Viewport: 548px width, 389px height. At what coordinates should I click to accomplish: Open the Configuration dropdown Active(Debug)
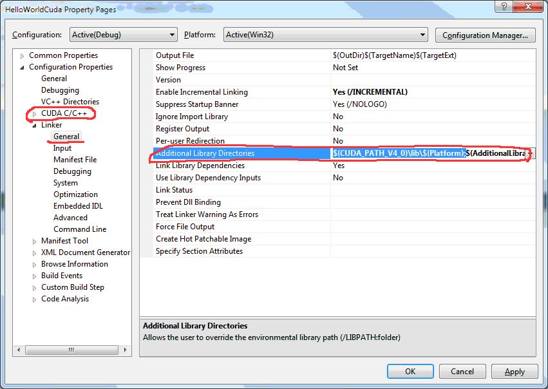click(x=124, y=35)
